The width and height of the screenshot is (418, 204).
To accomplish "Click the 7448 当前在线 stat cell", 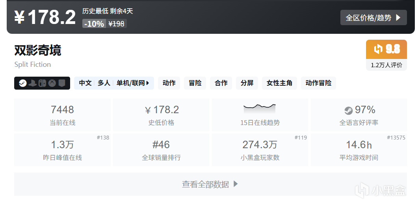I will click(62, 115).
